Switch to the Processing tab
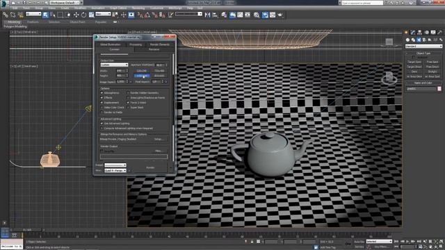Viewport: 445px width, 250px height. pos(136,44)
